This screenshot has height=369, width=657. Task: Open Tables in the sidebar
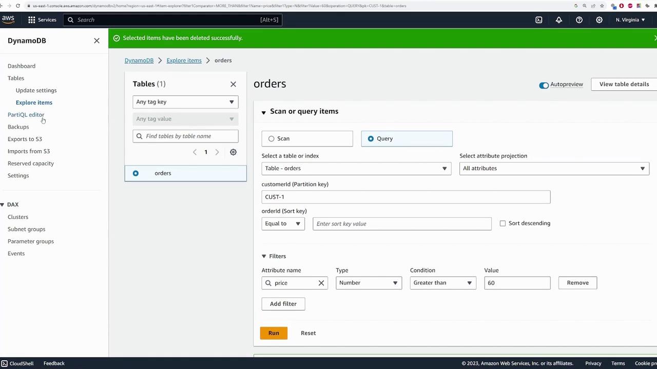(x=16, y=78)
